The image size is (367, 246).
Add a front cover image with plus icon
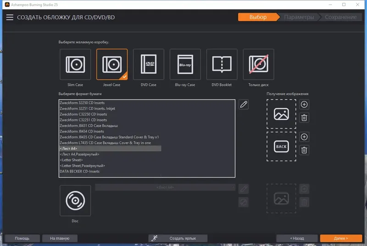pos(304,104)
